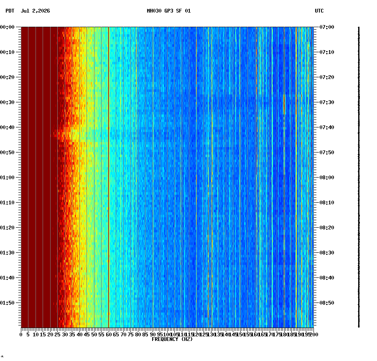
Task: Click the '08:30' UTC time label
Action: point(327,253)
